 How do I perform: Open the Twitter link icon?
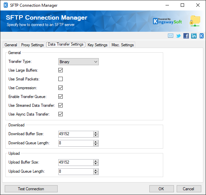click(x=178, y=36)
